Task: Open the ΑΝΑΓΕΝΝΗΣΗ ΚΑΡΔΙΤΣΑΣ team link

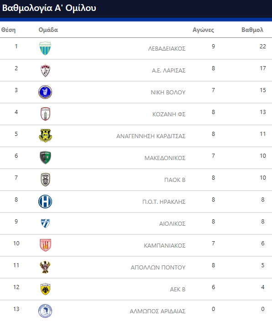Action: tap(151, 136)
